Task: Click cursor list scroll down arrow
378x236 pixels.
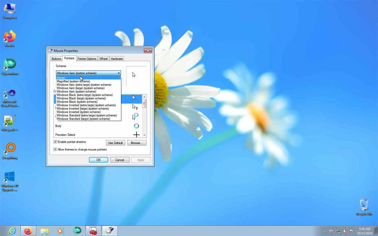Action: click(x=144, y=135)
